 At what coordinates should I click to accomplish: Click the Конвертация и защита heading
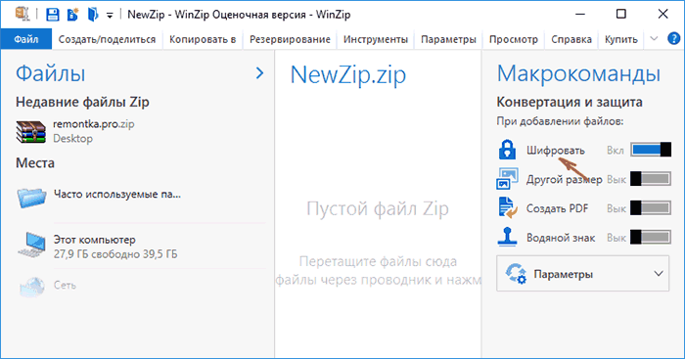[570, 102]
